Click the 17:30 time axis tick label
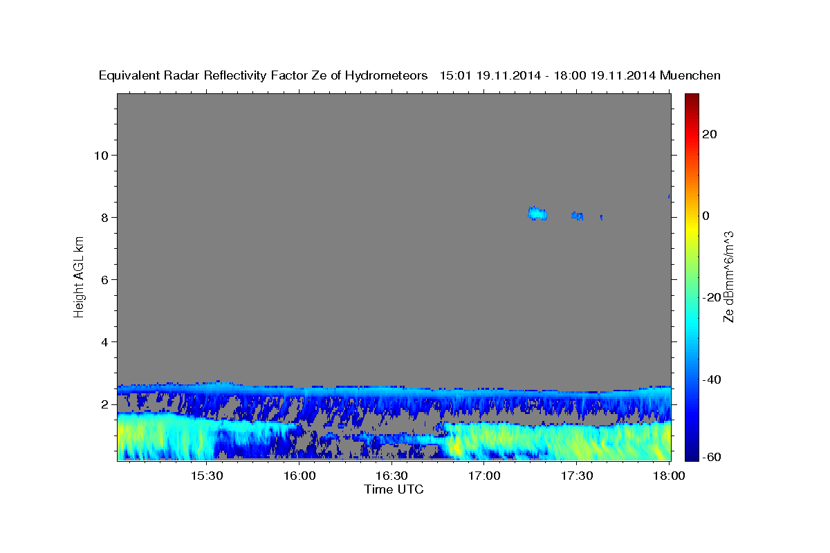This screenshot has width=830, height=553. (577, 476)
